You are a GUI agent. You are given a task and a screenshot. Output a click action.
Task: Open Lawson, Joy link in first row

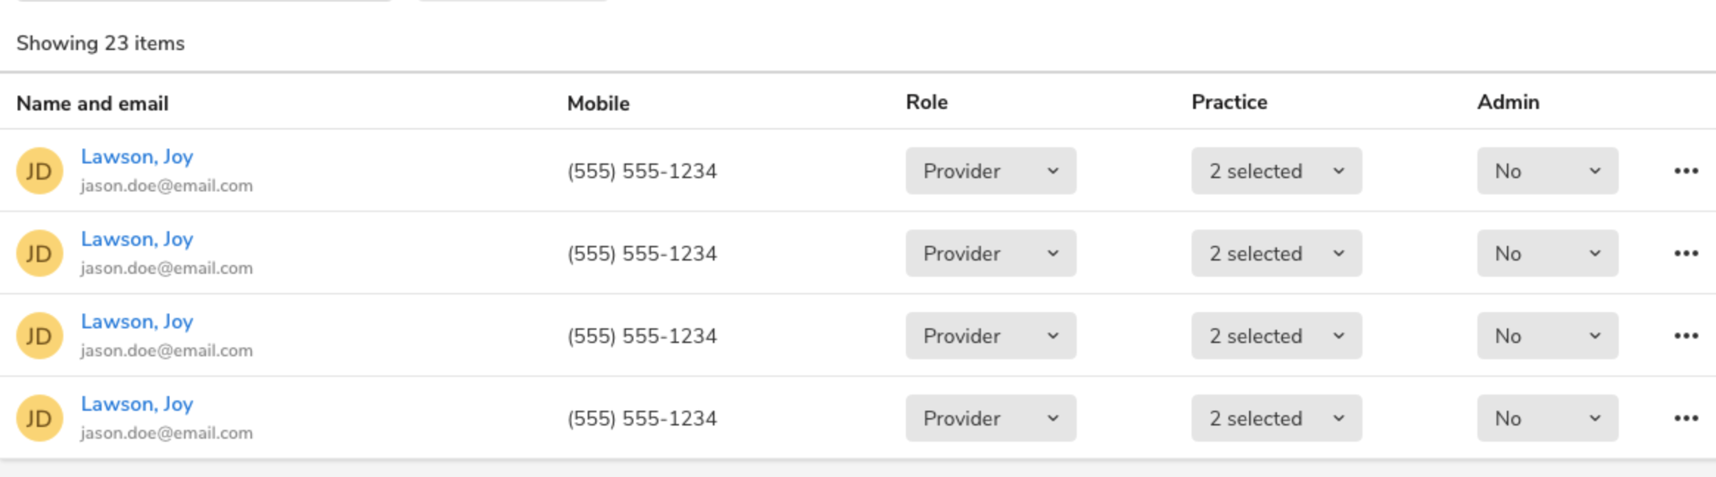point(137,157)
